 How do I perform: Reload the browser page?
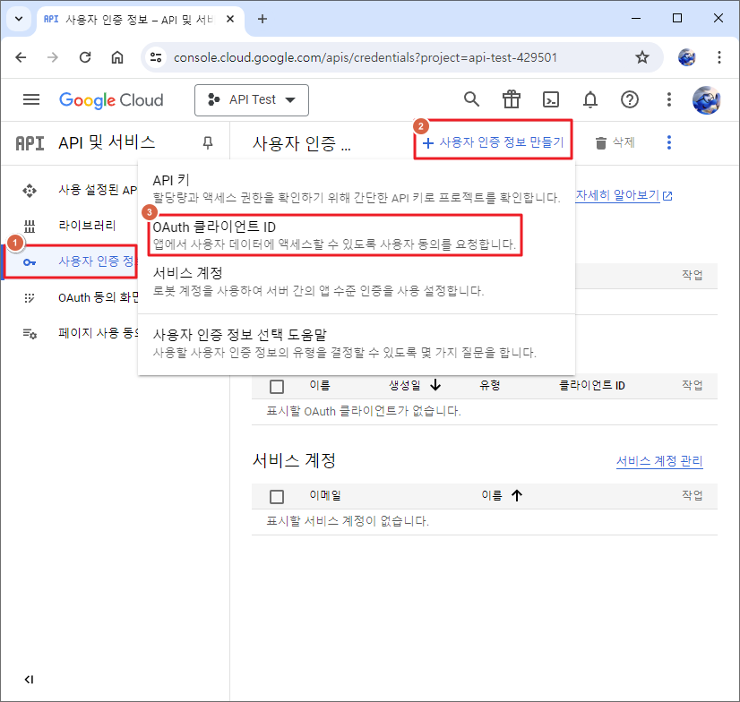coord(85,57)
